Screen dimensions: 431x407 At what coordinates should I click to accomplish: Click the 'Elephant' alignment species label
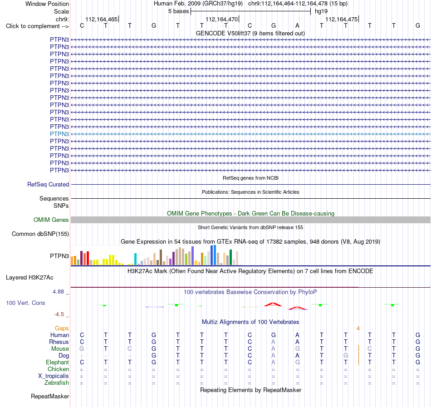(57, 363)
